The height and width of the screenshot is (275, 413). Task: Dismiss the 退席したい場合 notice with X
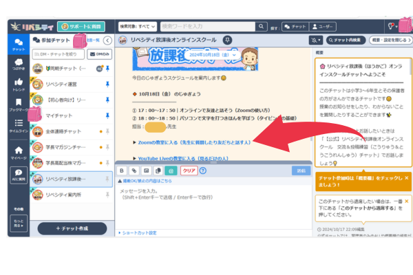(x=406, y=201)
